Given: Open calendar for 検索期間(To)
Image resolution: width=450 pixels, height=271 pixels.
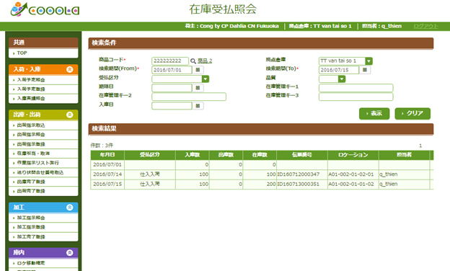Looking at the screenshot, I should [365, 70].
